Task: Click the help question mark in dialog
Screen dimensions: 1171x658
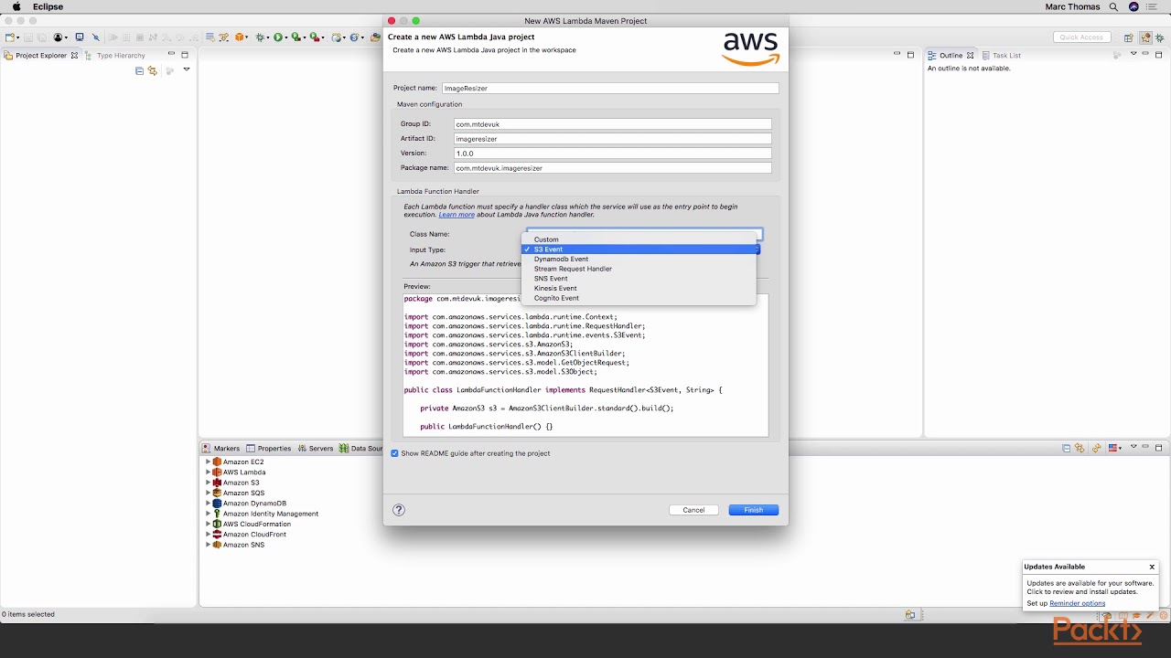Action: [399, 510]
